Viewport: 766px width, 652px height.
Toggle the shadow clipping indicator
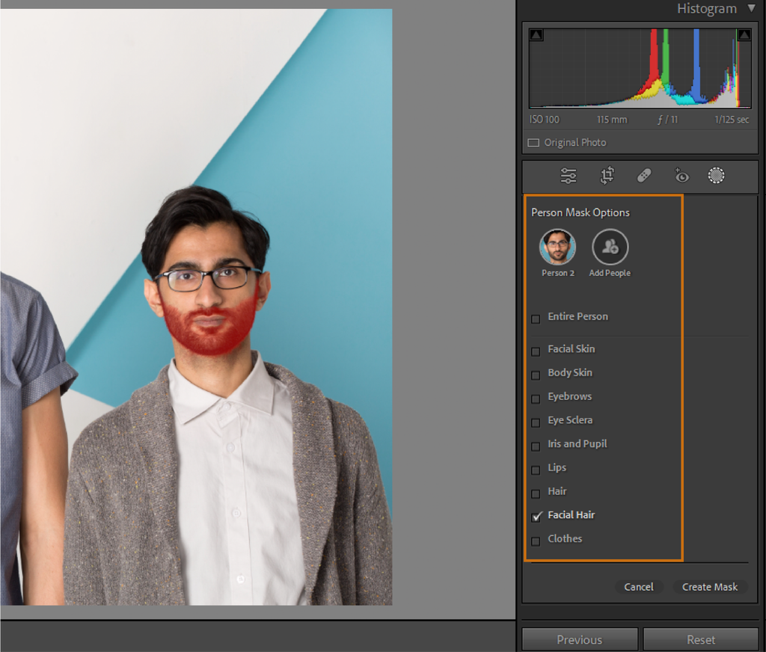(536, 34)
